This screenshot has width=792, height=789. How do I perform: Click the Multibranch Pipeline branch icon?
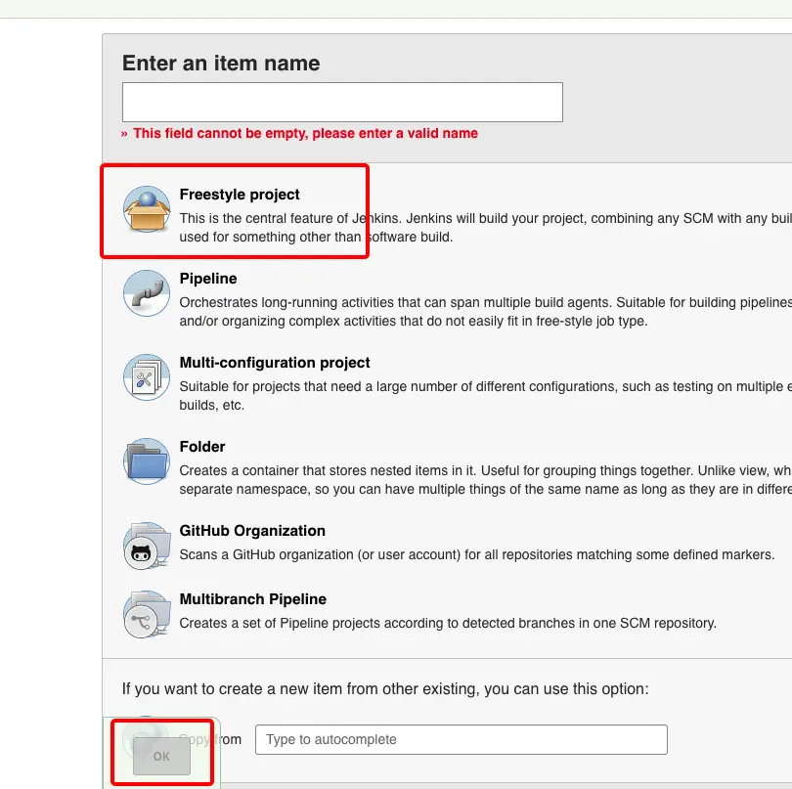pyautogui.click(x=147, y=614)
